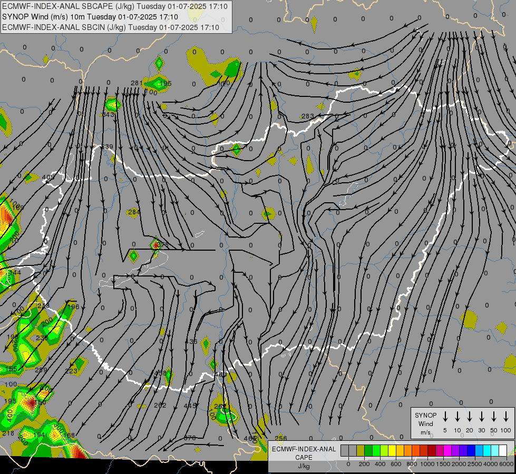Click the map value 670
516x474 pixels.
coord(190,438)
